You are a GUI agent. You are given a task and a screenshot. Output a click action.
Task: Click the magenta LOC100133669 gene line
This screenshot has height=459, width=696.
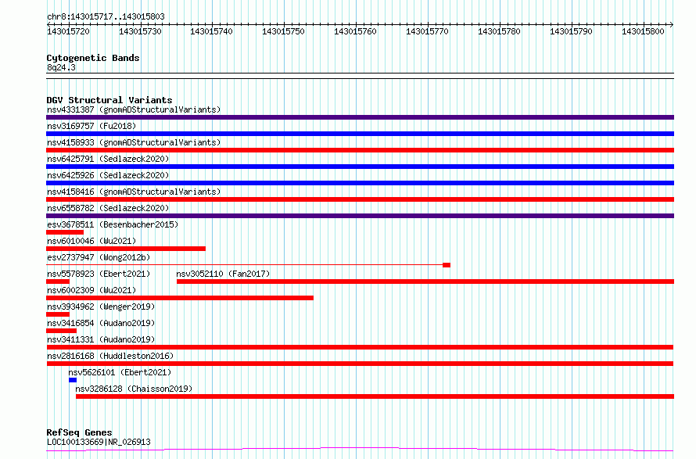[360, 450]
